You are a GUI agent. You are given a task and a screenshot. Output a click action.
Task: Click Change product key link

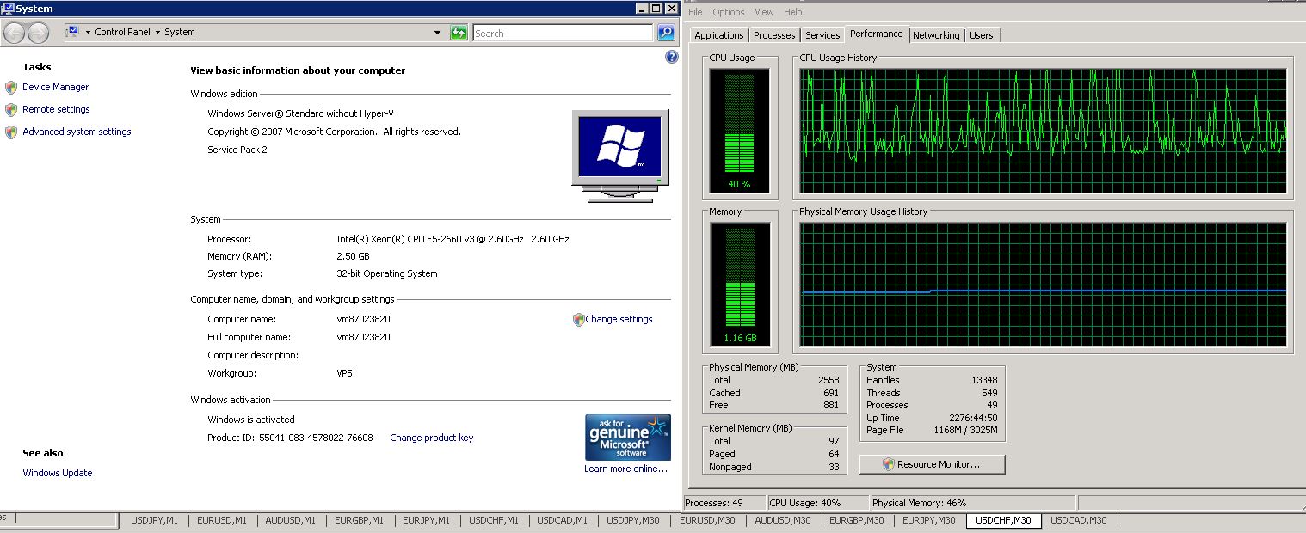(x=431, y=438)
